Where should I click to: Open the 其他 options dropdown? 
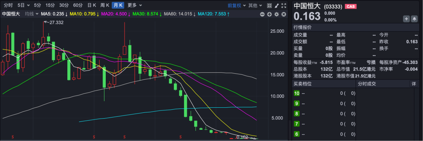255,5
